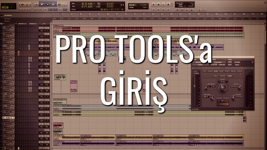Open the Plate Bright preset dropdown
The height and width of the screenshot is (150, 267).
click(220, 62)
